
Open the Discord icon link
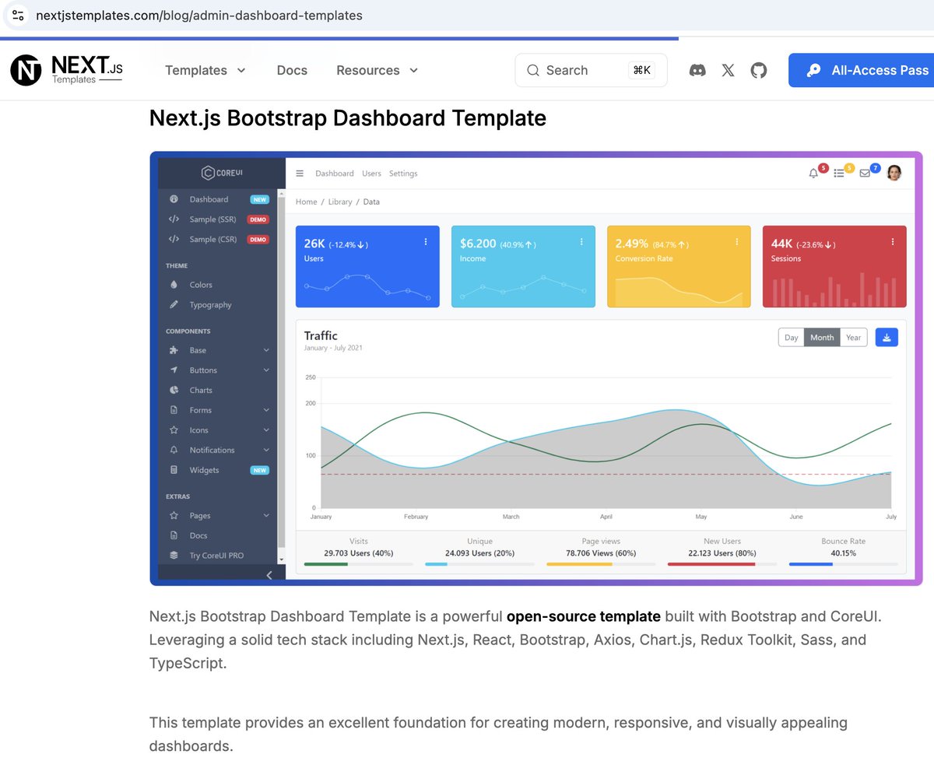coord(698,70)
